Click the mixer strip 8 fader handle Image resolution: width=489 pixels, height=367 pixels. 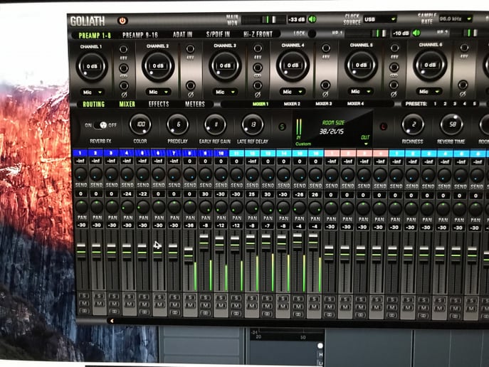pyautogui.click(x=188, y=254)
